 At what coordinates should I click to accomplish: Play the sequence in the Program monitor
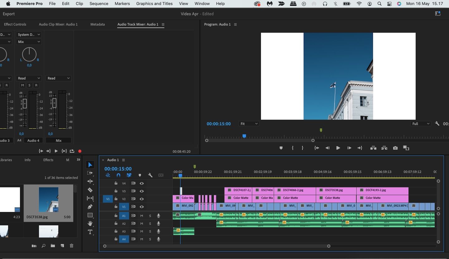[338, 148]
